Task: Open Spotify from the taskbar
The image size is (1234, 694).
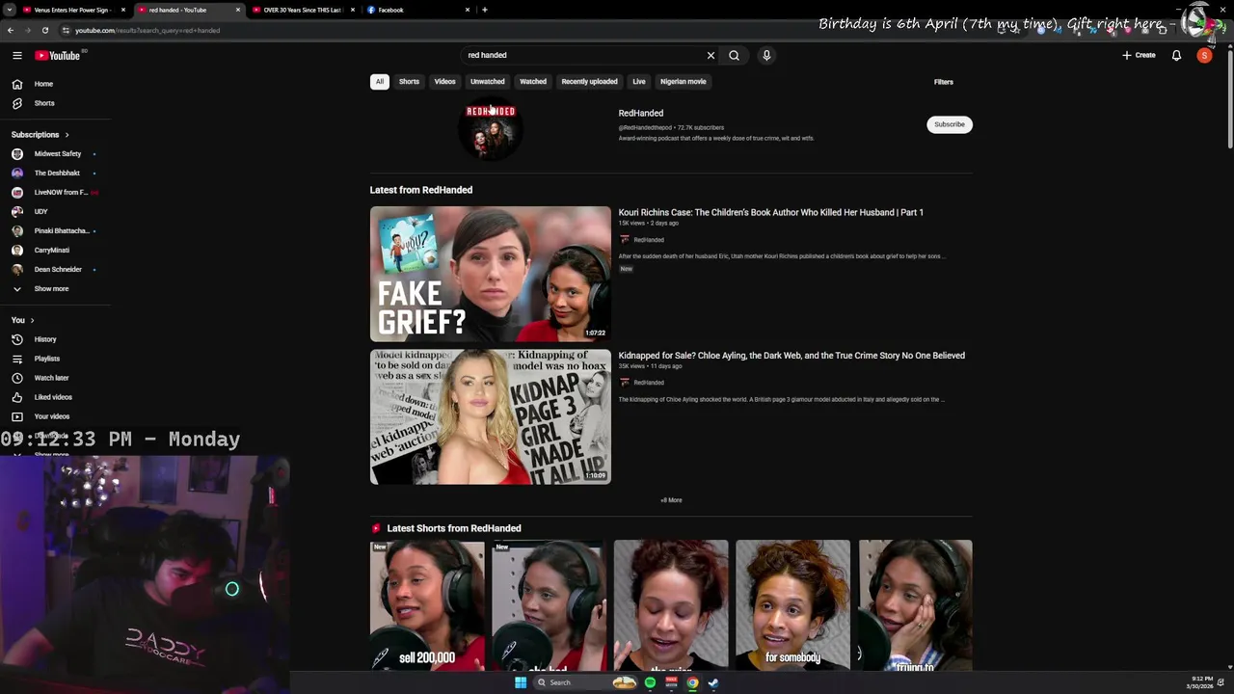Action: 650,682
